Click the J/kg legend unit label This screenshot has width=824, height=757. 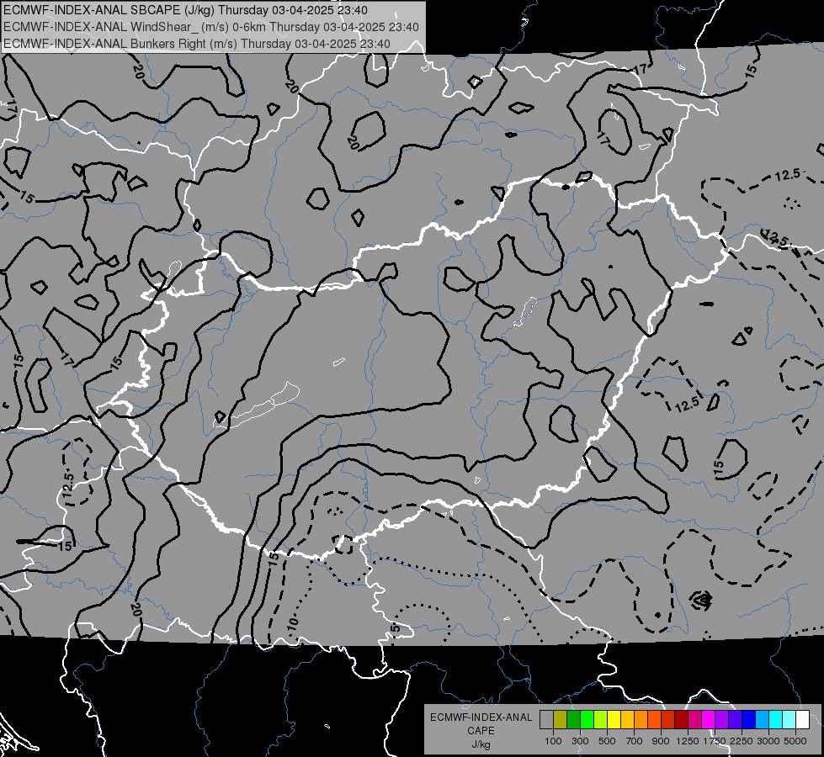[481, 744]
